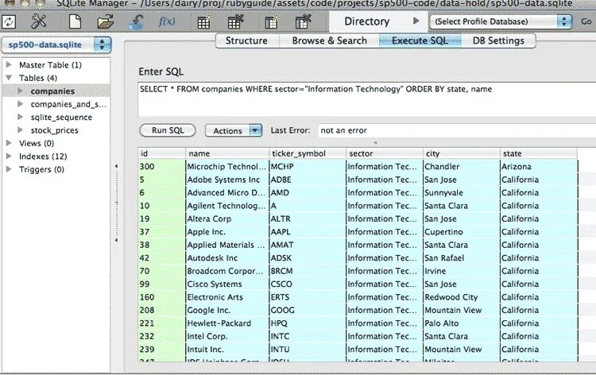The image size is (596, 375).
Task: Create a new database with the blank page icon
Action: pos(75,21)
